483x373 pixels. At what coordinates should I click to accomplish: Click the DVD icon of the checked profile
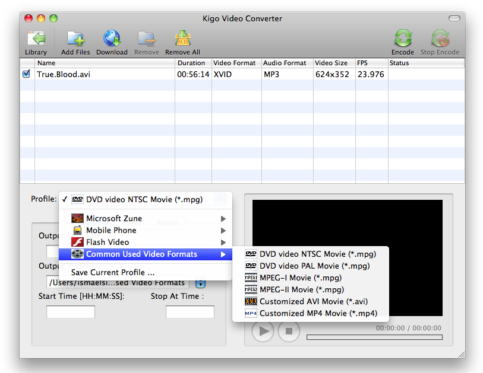tap(77, 199)
